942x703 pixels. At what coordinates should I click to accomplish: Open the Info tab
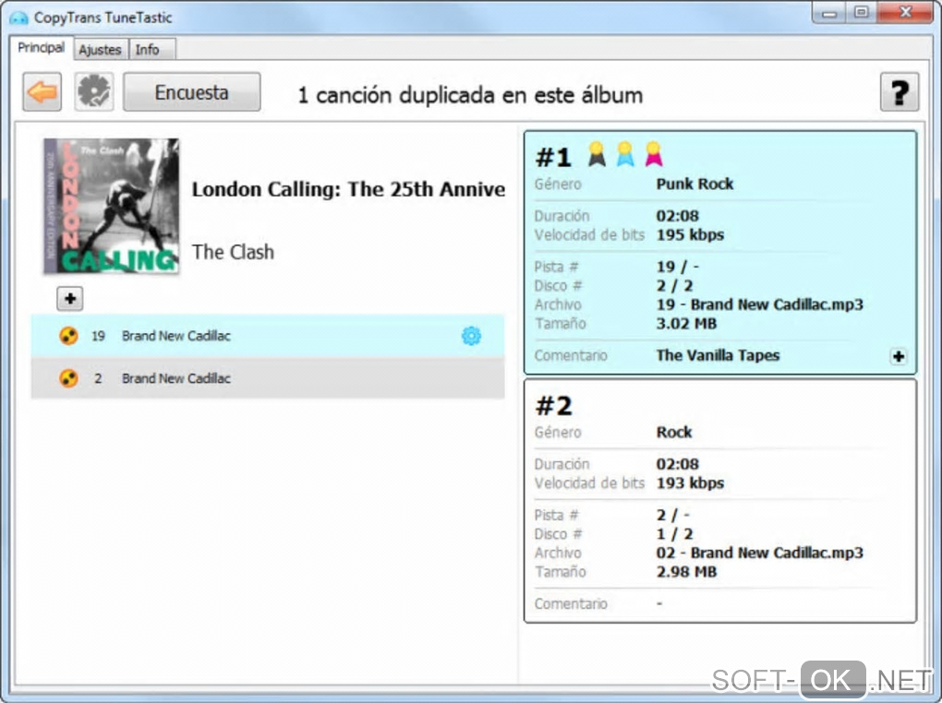pyautogui.click(x=148, y=49)
